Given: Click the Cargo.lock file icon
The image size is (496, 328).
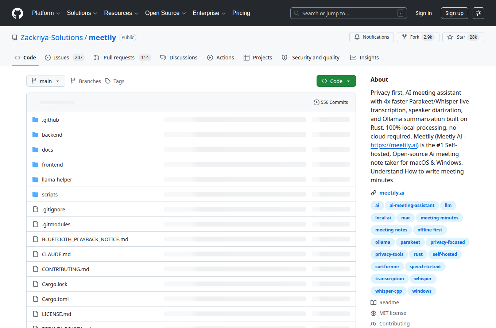Looking at the screenshot, I should [35, 284].
